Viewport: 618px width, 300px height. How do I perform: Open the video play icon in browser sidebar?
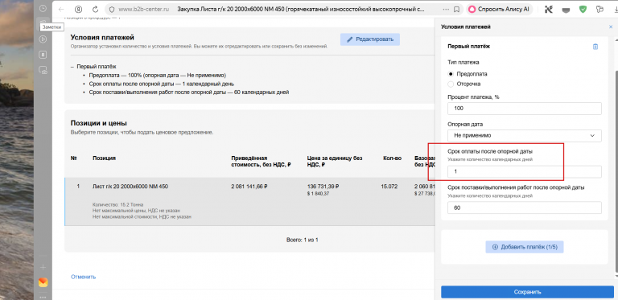[43, 39]
